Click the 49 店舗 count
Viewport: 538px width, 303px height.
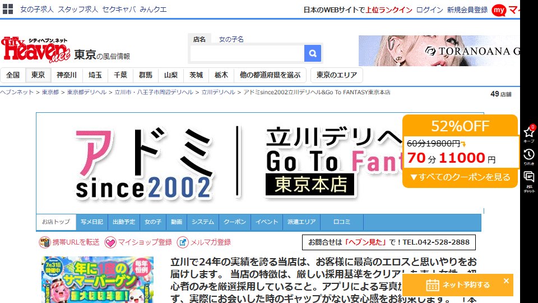[x=500, y=94]
